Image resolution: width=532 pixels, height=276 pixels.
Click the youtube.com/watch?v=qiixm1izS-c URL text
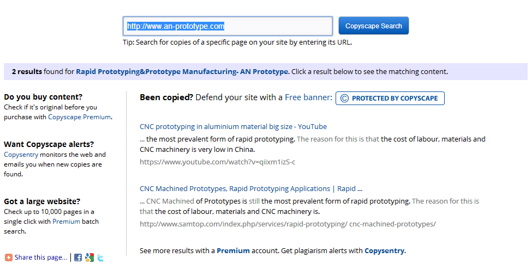[x=218, y=162]
